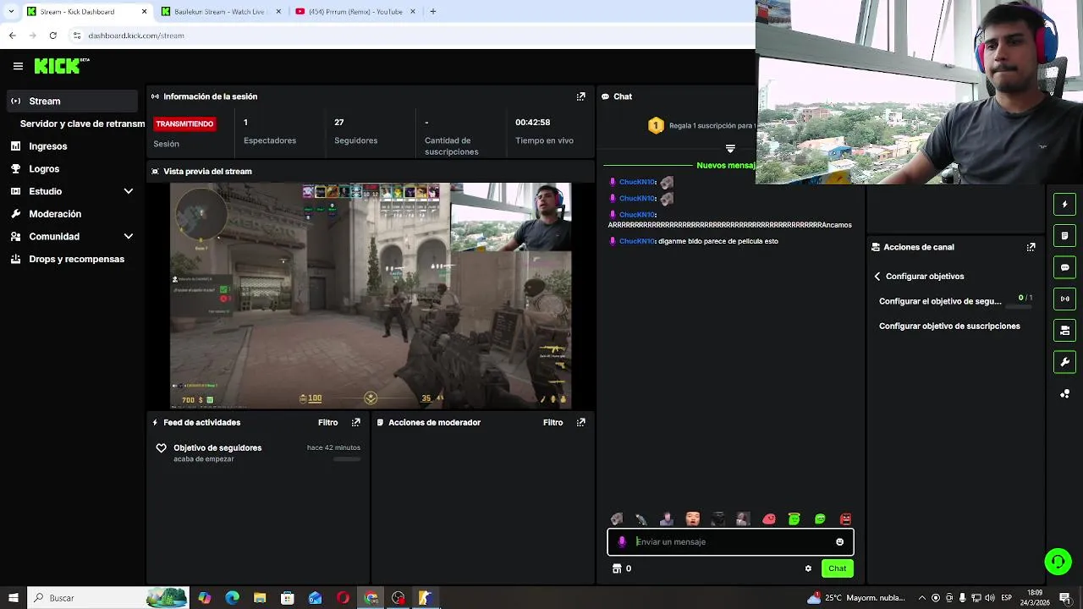
Task: Open the Windows Start menu
Action: point(13,598)
